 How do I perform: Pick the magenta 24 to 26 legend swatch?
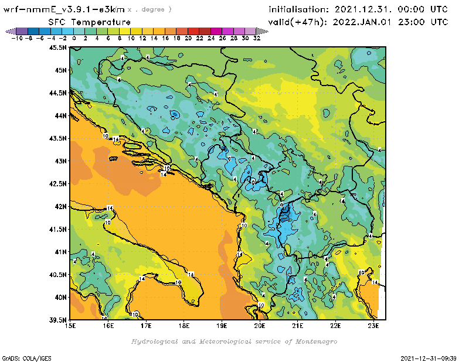click(x=216, y=31)
